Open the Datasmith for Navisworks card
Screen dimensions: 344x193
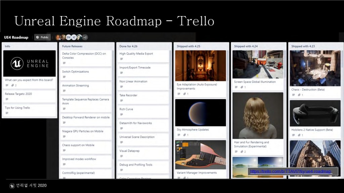[x=136, y=123]
